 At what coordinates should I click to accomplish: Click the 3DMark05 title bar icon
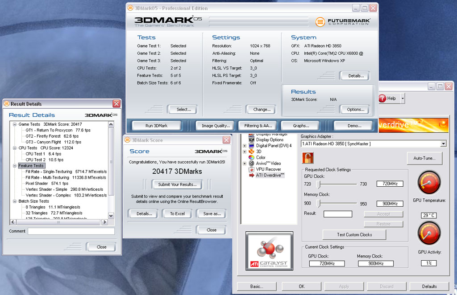(131, 8)
